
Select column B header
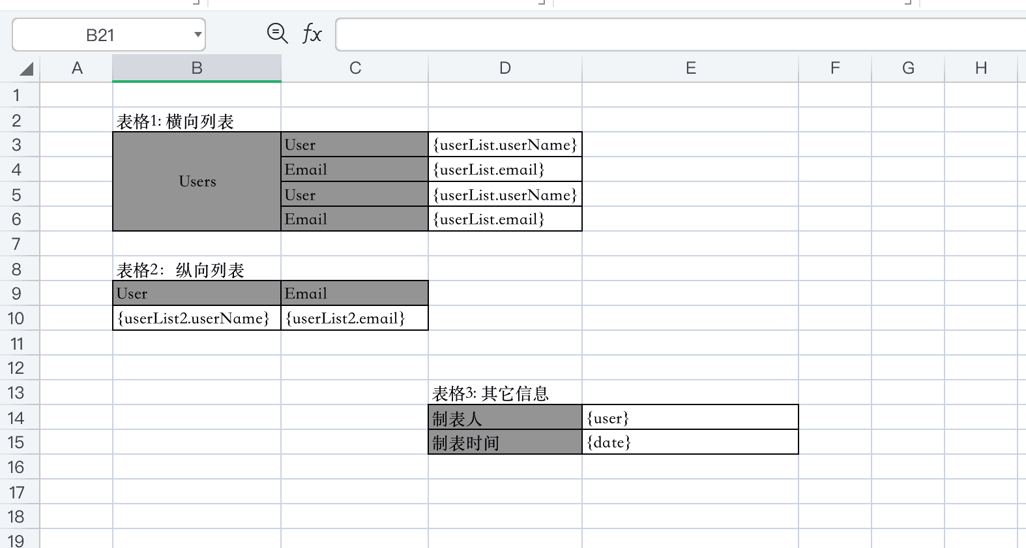(x=196, y=68)
